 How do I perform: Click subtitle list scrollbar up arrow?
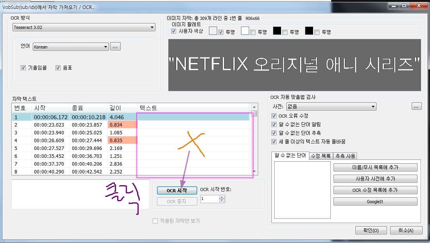coord(254,107)
